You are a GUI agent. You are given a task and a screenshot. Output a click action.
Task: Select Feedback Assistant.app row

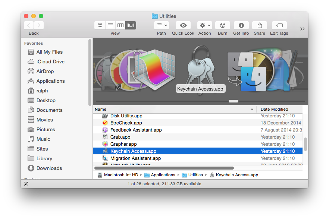tap(197, 130)
